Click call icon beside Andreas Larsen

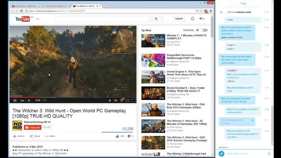[221, 12]
